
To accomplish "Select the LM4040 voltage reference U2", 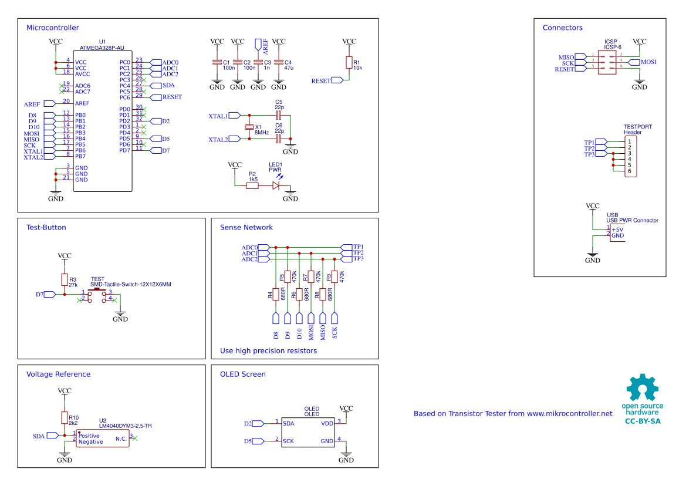I will pos(103,438).
